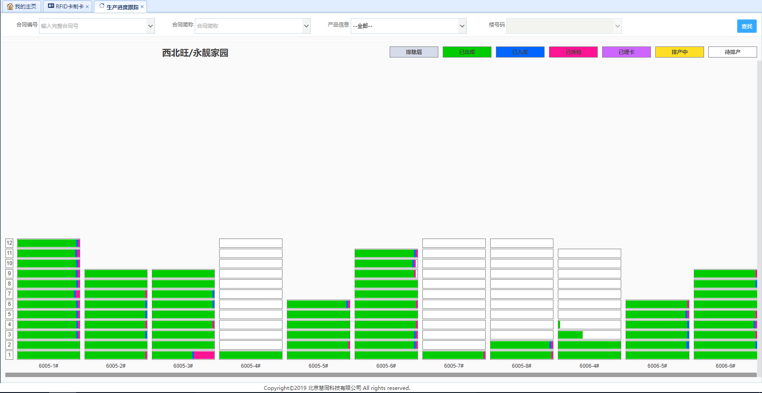Close the RFID卡制卡 tab
Screen dimensions: 762x393
(x=87, y=7)
